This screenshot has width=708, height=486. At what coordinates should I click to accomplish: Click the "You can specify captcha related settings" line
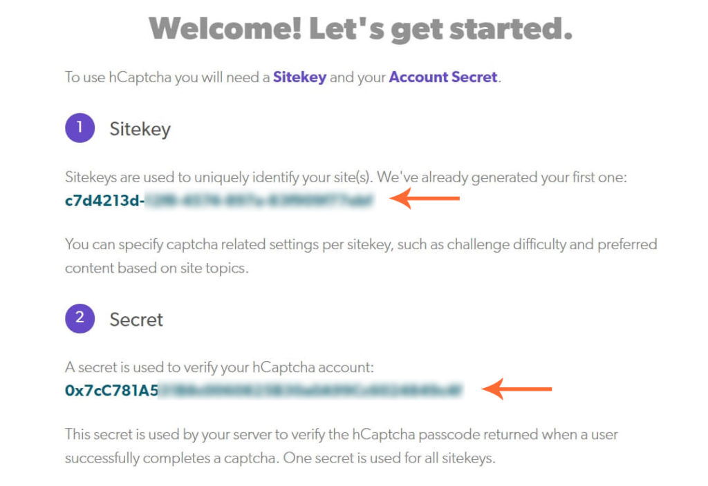tap(361, 244)
